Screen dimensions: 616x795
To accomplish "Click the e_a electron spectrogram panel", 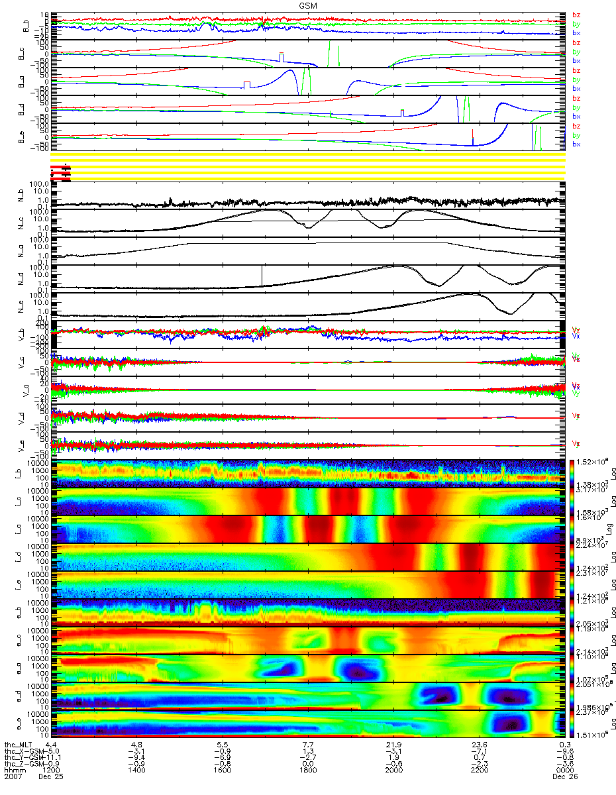I will point(308,668).
